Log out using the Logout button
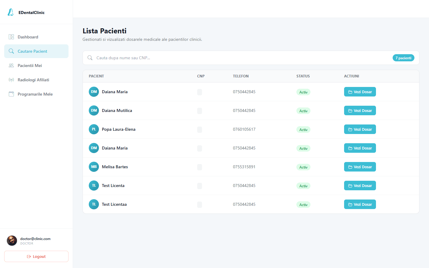The image size is (429, 268). click(36, 256)
